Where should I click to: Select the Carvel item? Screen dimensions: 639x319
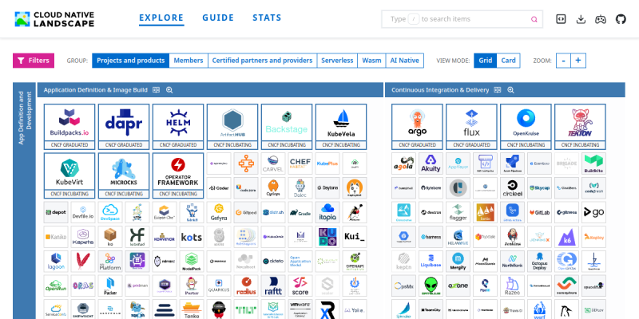point(273,163)
